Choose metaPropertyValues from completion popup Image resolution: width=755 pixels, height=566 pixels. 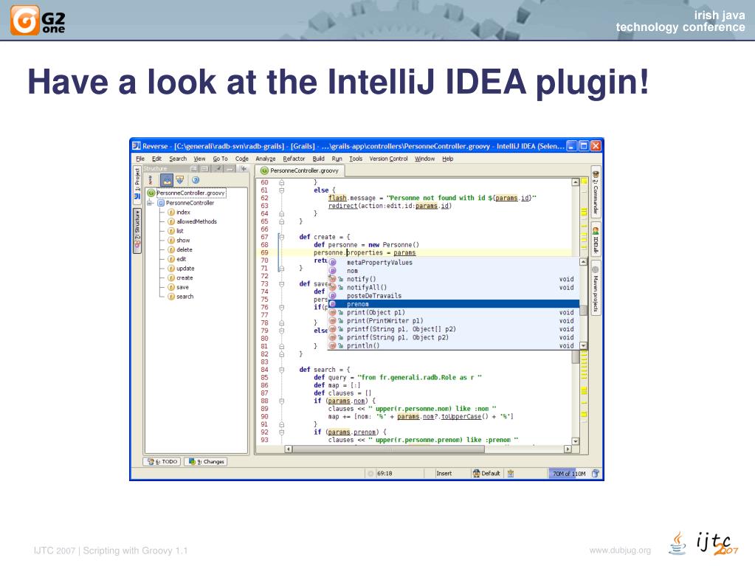[x=453, y=262]
